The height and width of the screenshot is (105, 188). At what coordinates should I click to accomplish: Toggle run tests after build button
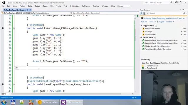142,13
